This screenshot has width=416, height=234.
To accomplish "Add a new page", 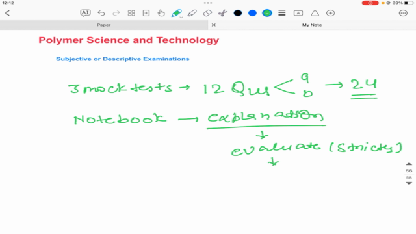I will tap(146, 13).
